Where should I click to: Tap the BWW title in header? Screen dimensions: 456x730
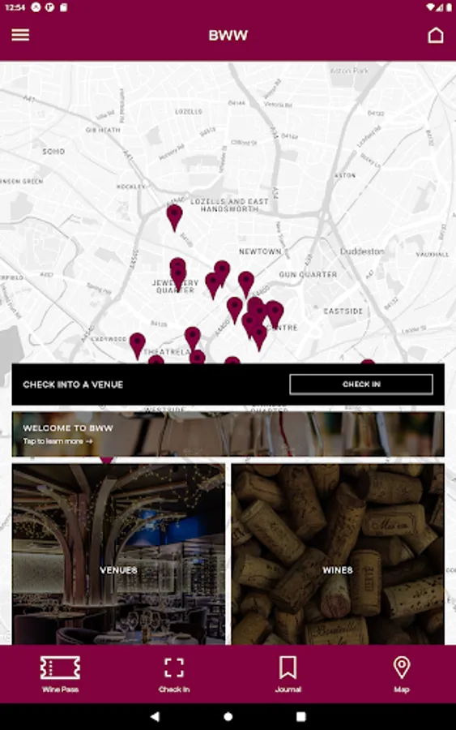[x=228, y=36]
